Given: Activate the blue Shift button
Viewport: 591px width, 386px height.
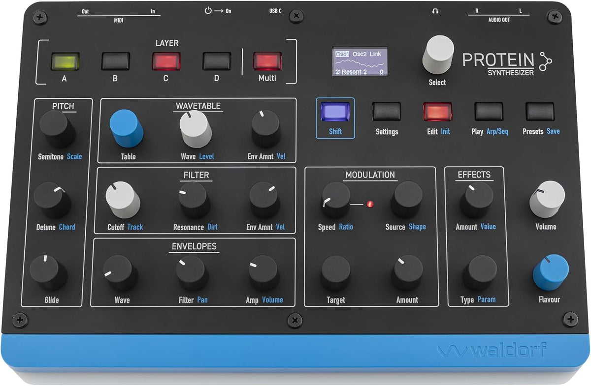Looking at the screenshot, I should 335,112.
